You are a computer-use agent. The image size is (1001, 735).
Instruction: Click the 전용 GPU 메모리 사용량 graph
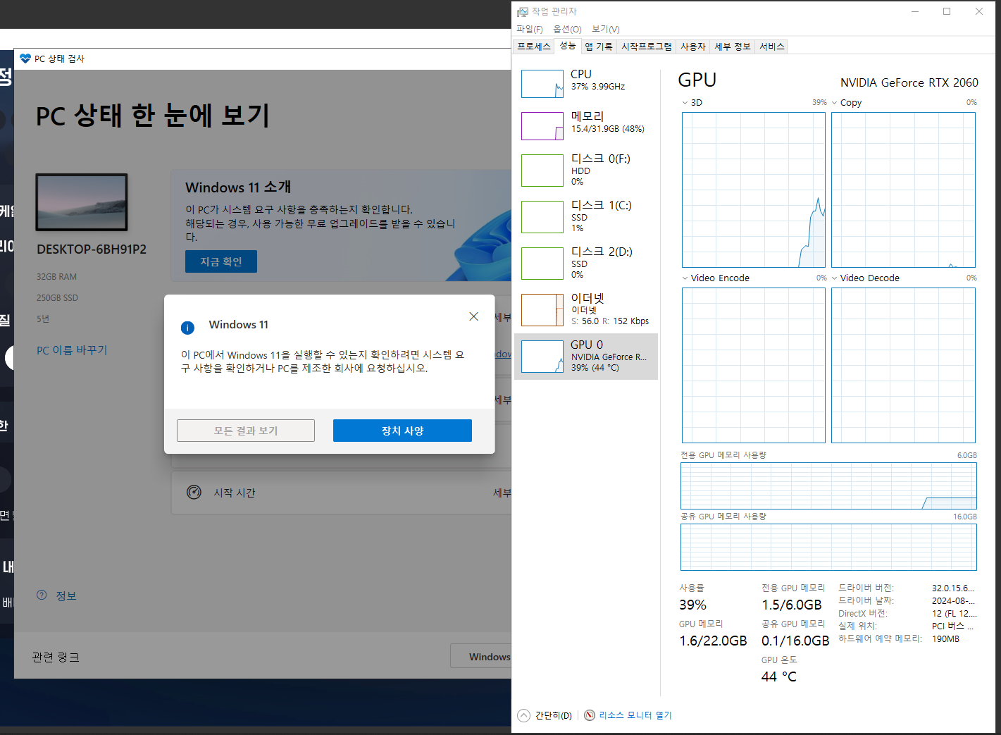point(828,486)
